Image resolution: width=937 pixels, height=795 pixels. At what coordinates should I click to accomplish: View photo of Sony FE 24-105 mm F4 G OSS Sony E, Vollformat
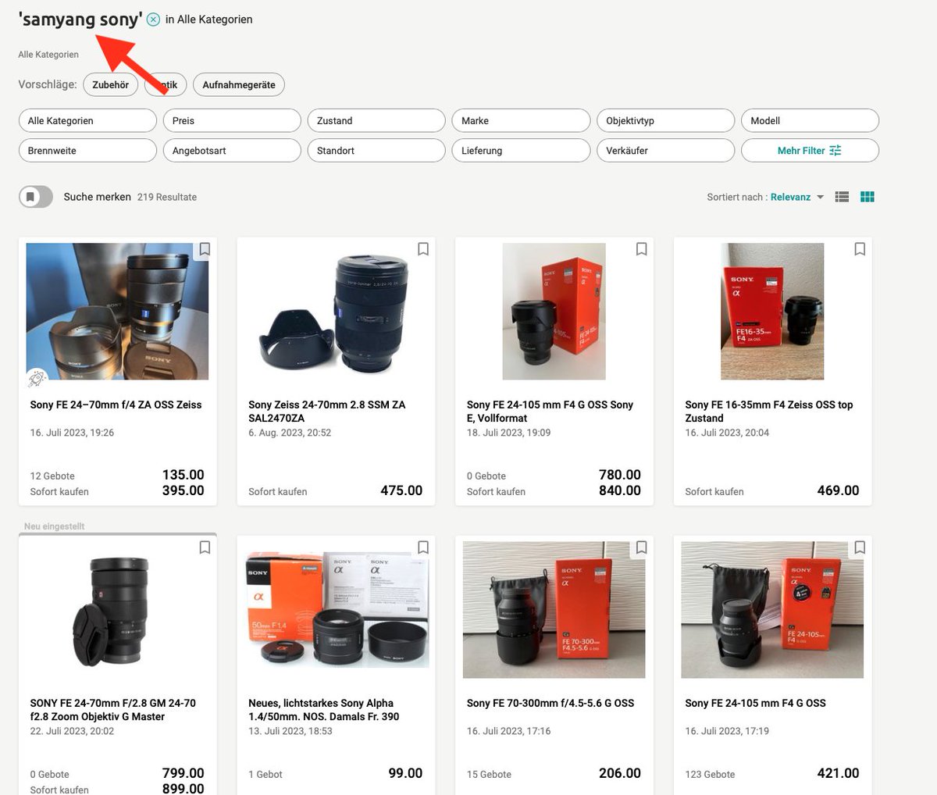pos(554,311)
